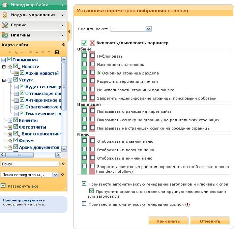Image resolution: width=234 pixels, height=229 pixels.
Task: Click the sitemap tree vertical scrollbar down arrow
Action: click(x=64, y=148)
